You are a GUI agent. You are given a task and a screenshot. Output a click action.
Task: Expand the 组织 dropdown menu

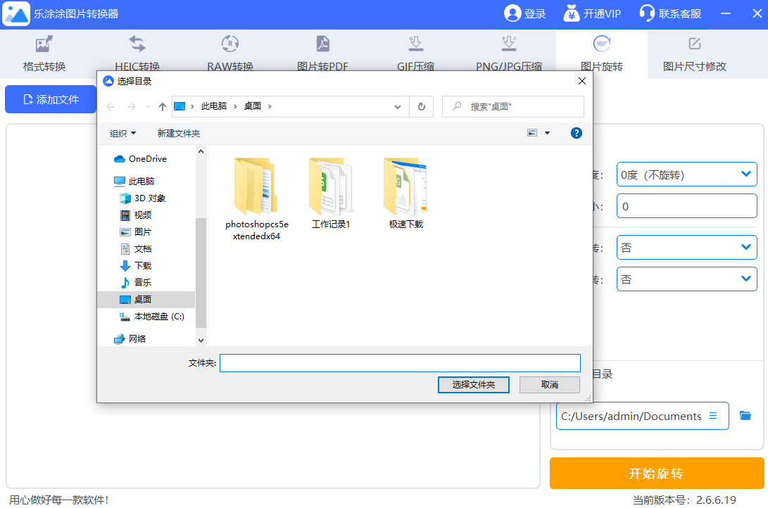click(123, 133)
